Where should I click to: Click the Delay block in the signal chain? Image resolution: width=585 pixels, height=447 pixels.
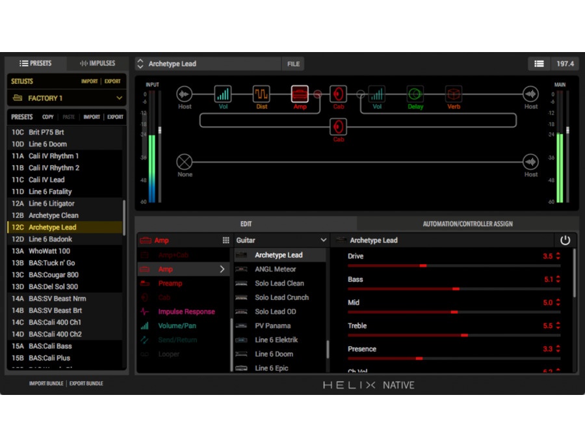tap(415, 94)
